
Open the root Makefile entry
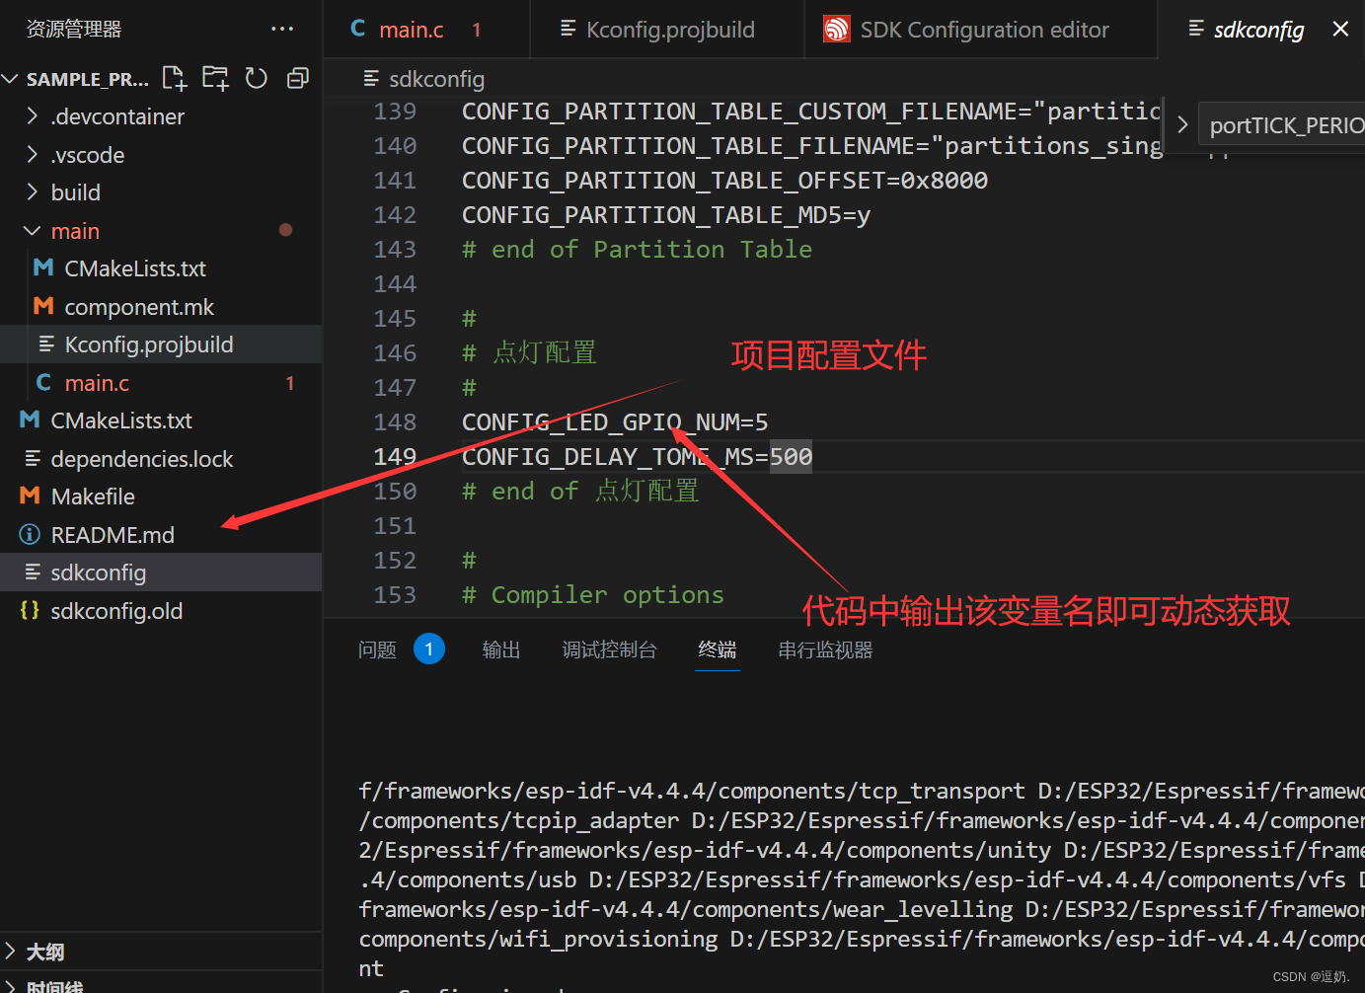(x=161, y=496)
